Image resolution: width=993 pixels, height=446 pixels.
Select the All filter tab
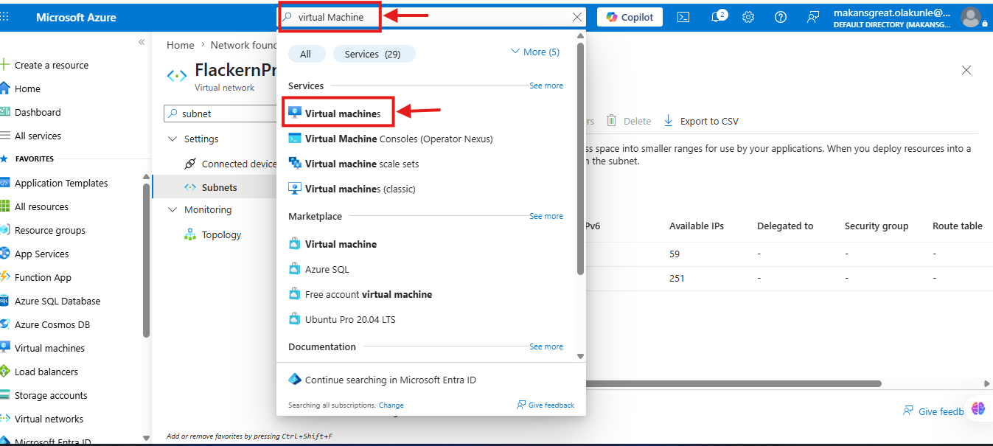[306, 54]
